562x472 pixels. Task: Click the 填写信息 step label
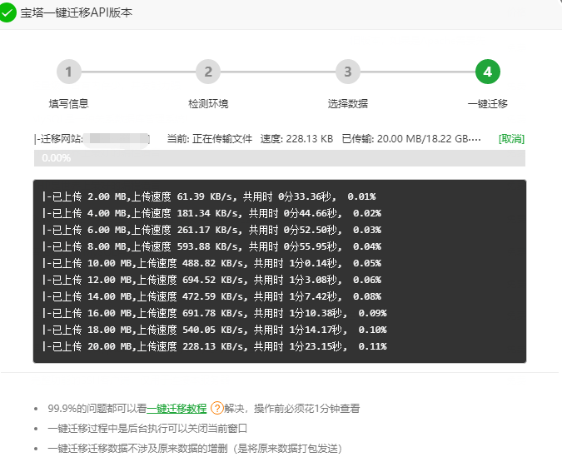tap(68, 104)
